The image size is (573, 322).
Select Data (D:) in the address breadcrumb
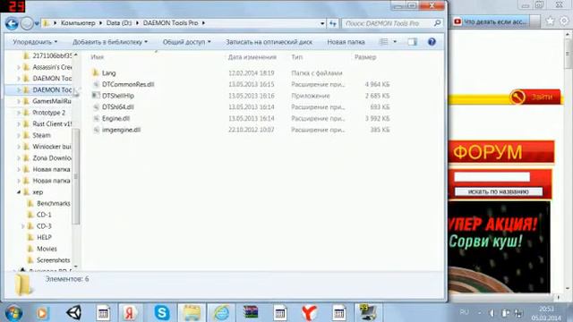pos(119,23)
